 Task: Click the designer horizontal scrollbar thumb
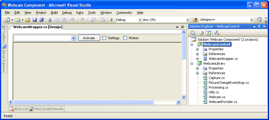pos(83,102)
